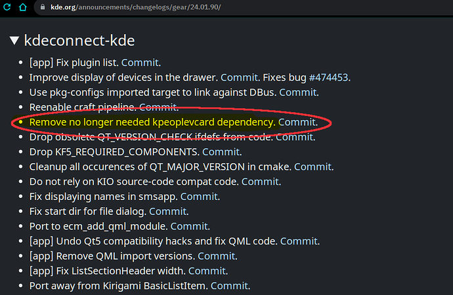Screen dimensions: 453x295
Task: Open Commit for Improve display of devices
Action: [239, 77]
